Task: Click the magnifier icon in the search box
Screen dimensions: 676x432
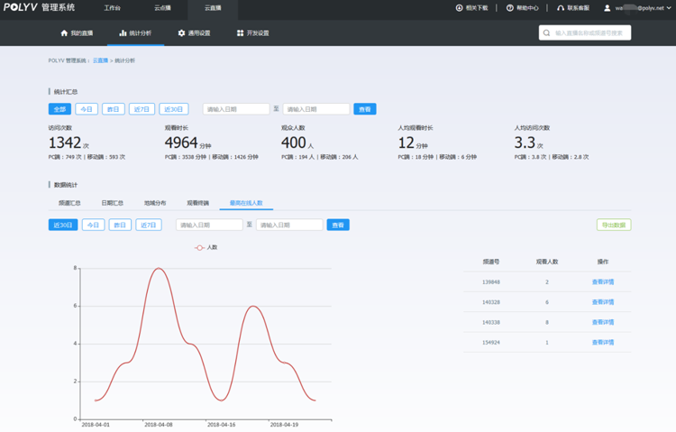Action: click(x=547, y=32)
